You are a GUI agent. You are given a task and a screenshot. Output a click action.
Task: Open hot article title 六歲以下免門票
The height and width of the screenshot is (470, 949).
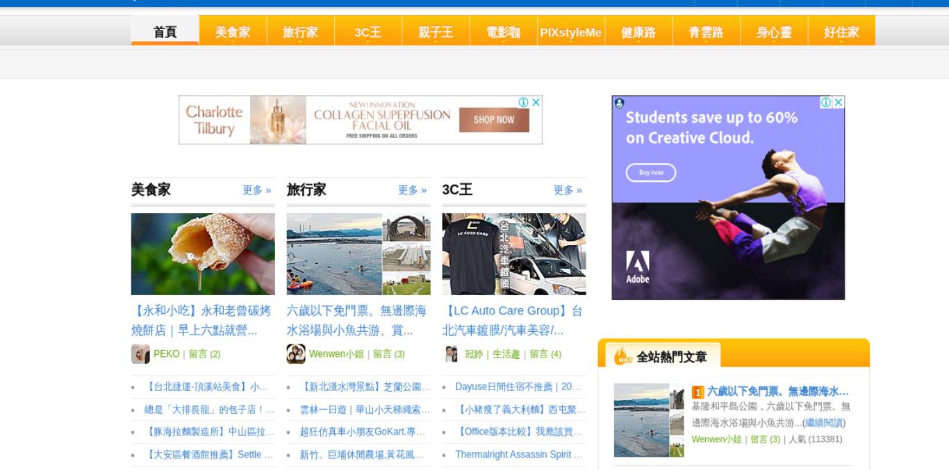[x=777, y=392]
